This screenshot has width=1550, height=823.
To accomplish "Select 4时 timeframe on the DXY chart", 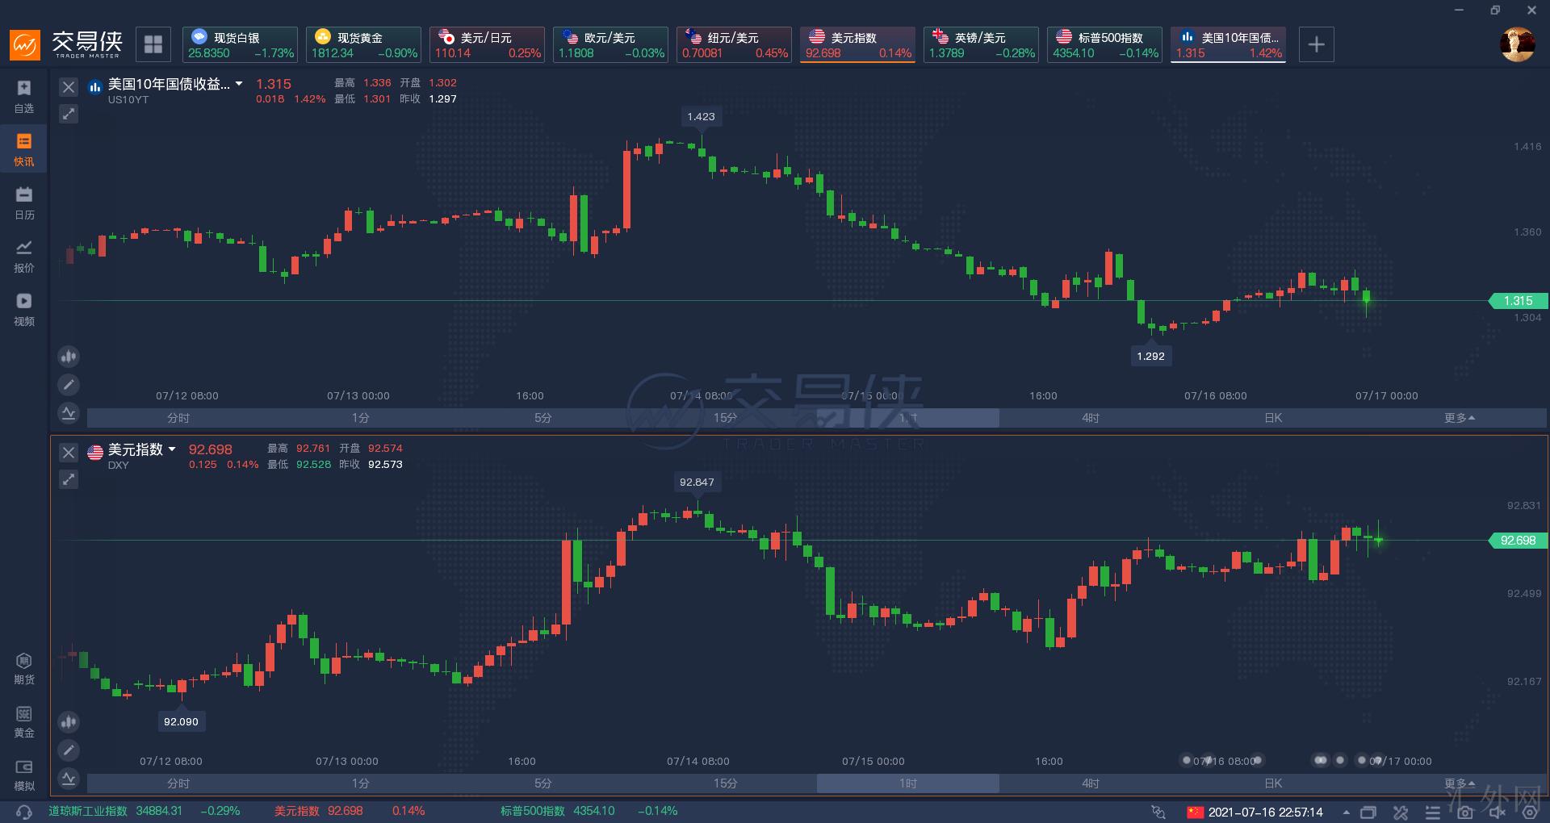I will coord(1091,783).
